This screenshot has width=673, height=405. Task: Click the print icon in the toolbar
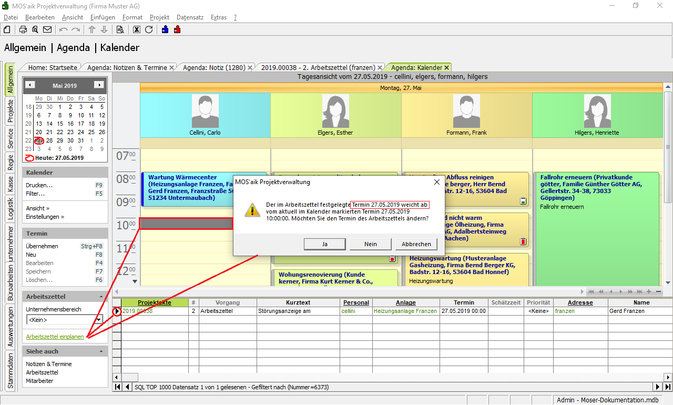click(x=23, y=29)
